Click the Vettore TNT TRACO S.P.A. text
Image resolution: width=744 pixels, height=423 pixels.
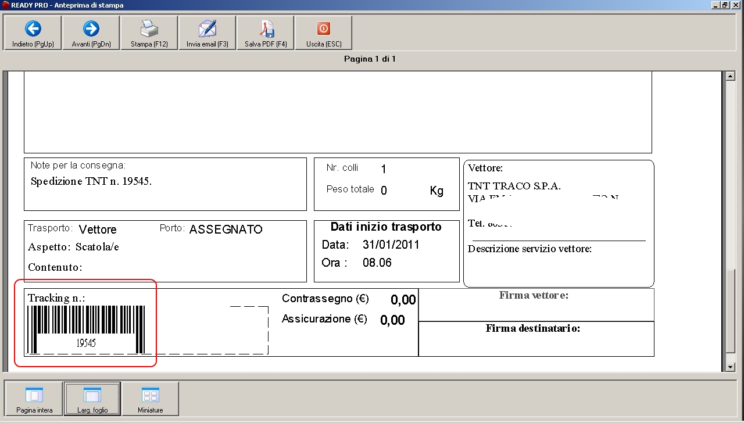point(514,186)
